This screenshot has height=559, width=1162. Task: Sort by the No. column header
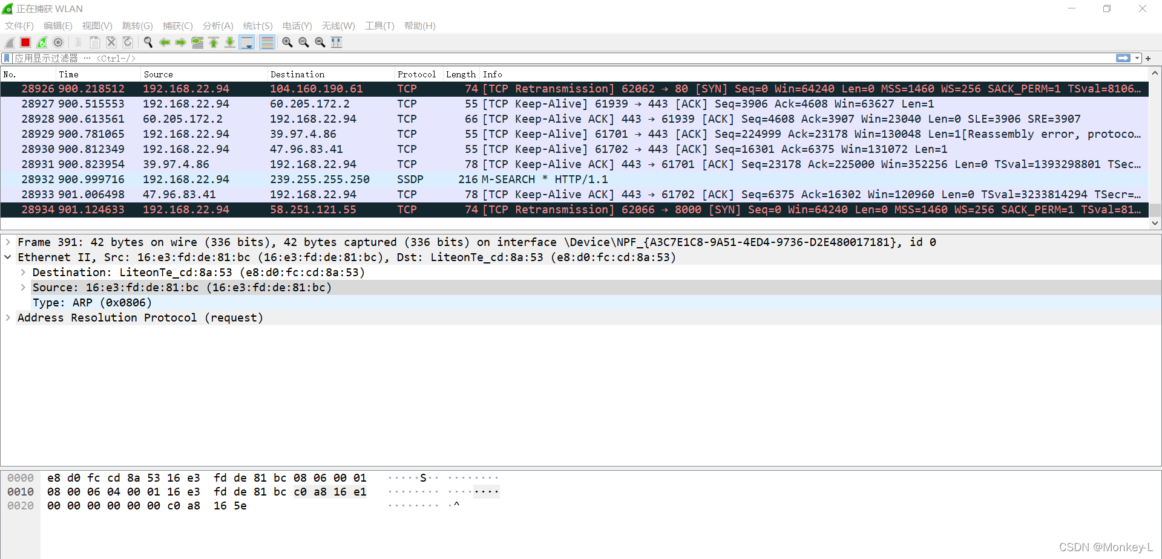coord(28,74)
